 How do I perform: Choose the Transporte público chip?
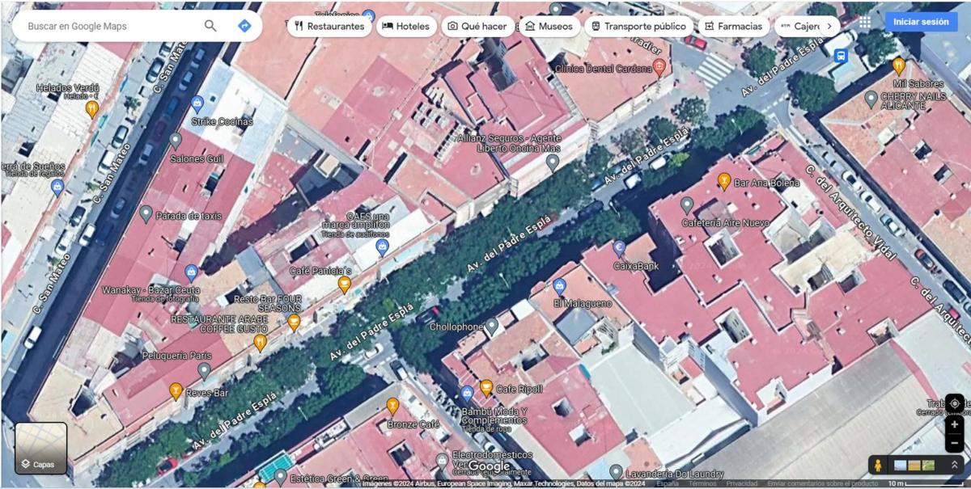point(639,26)
